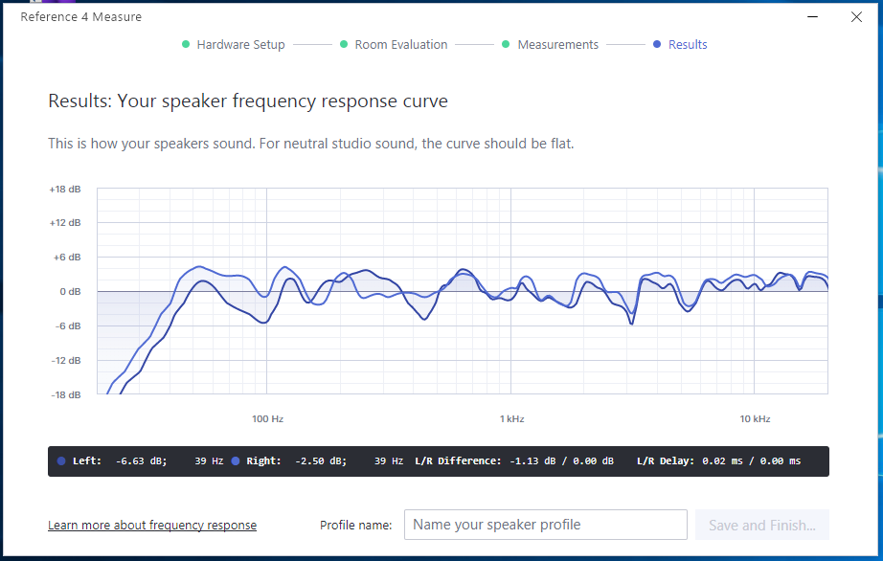Click the dark blue Left channel dot
Image resolution: width=883 pixels, height=561 pixels.
pos(61,460)
